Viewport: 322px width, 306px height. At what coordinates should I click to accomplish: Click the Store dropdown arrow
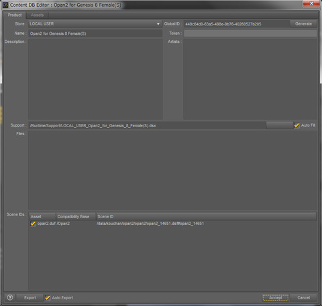158,24
